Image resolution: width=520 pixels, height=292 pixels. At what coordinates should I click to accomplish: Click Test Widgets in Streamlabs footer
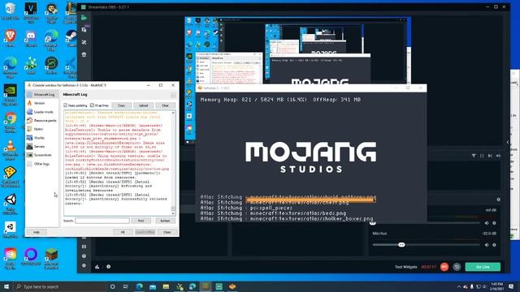coord(405,267)
